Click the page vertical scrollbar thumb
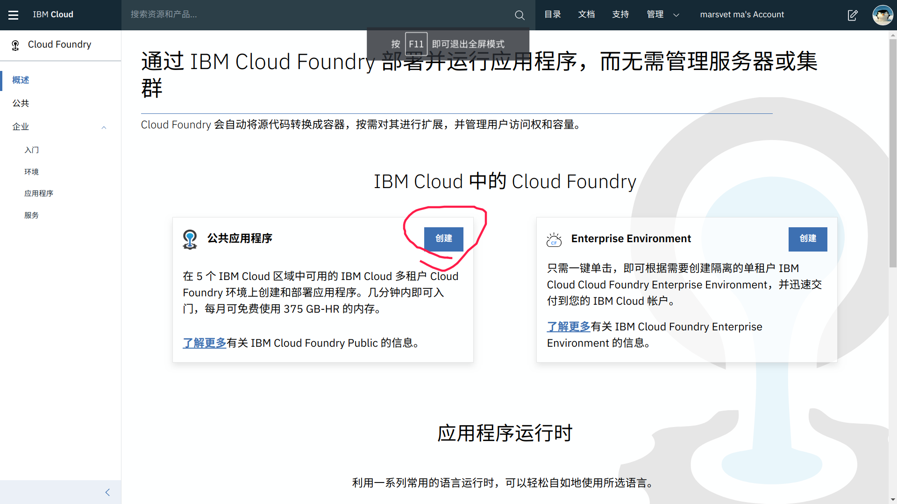 click(x=893, y=153)
